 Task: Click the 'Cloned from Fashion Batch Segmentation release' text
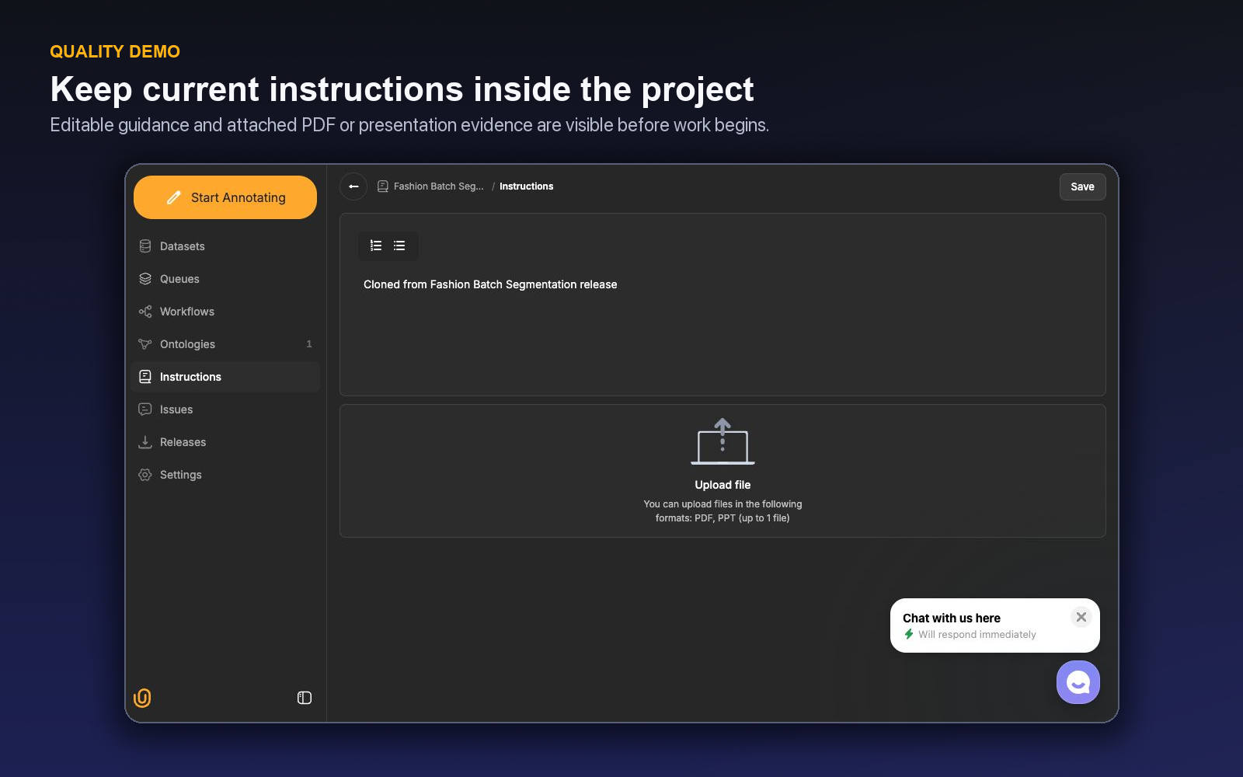coord(490,284)
